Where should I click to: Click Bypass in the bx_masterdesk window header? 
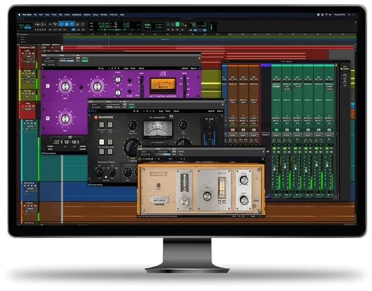click(x=131, y=104)
